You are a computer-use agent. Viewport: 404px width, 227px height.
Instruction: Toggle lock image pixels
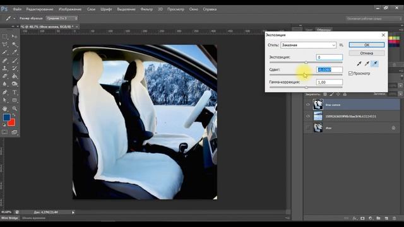coord(331,95)
